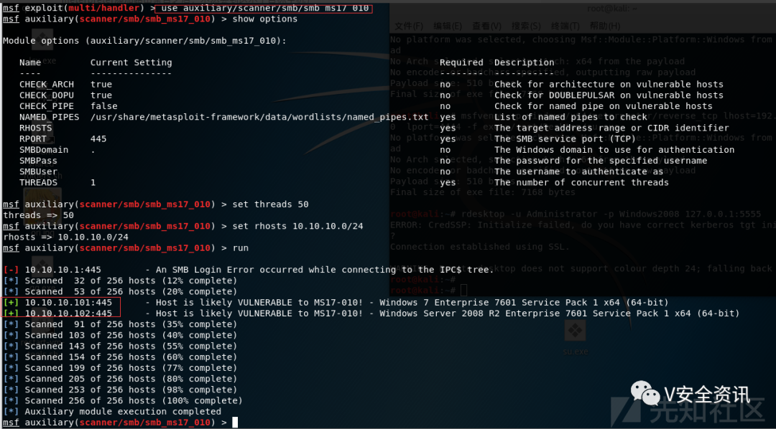Click the 'Module options' heading line

145,41
